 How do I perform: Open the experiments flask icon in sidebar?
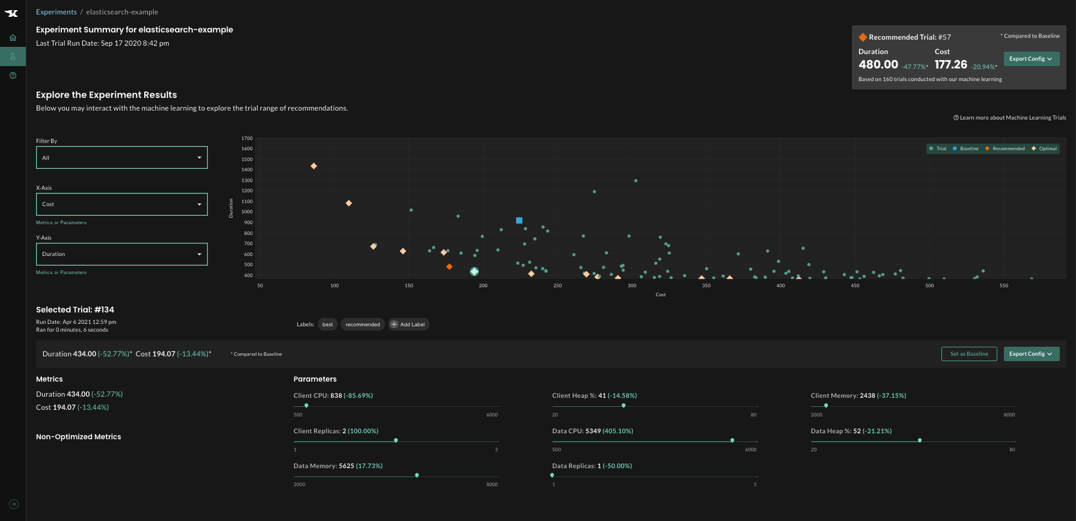coord(13,56)
